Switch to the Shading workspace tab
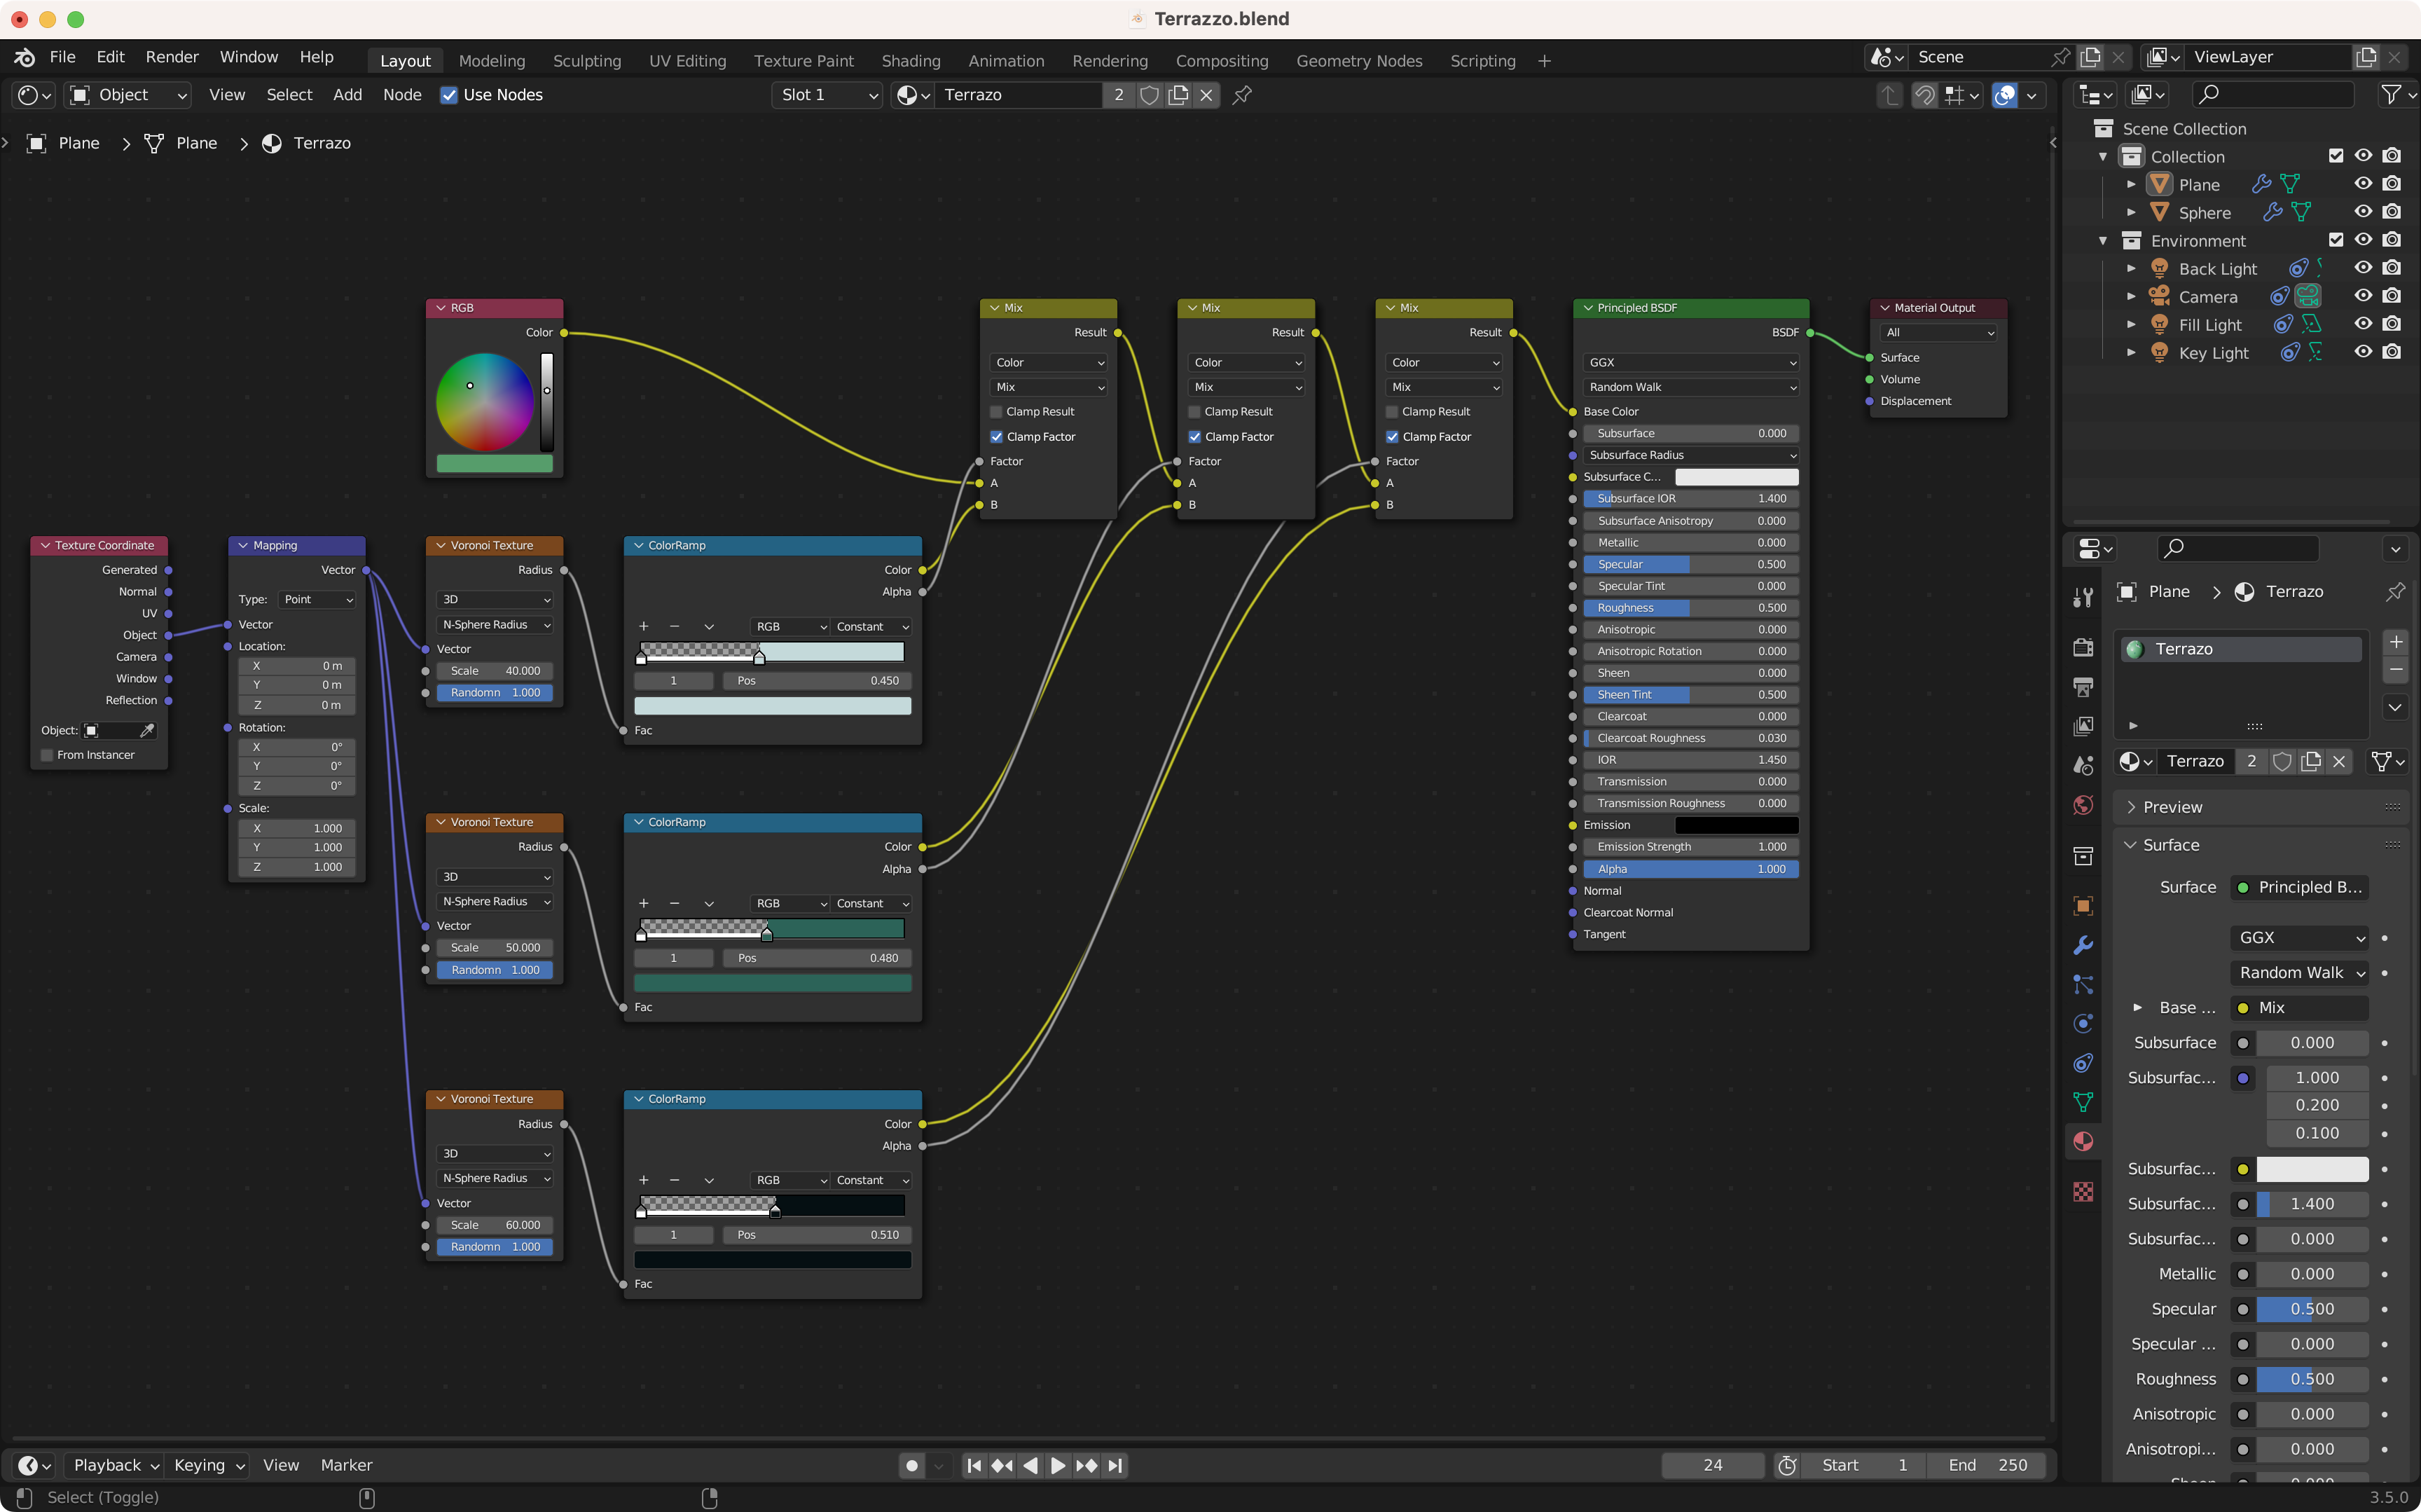 (x=909, y=61)
